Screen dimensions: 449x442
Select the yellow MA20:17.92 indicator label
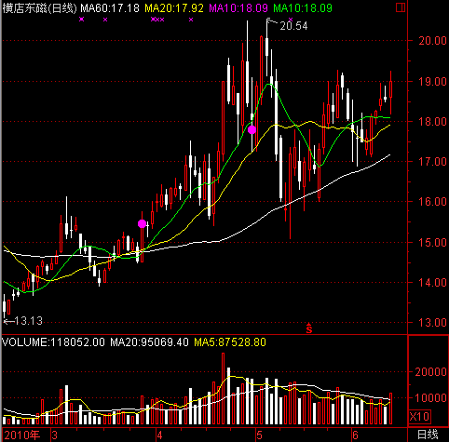(x=174, y=8)
